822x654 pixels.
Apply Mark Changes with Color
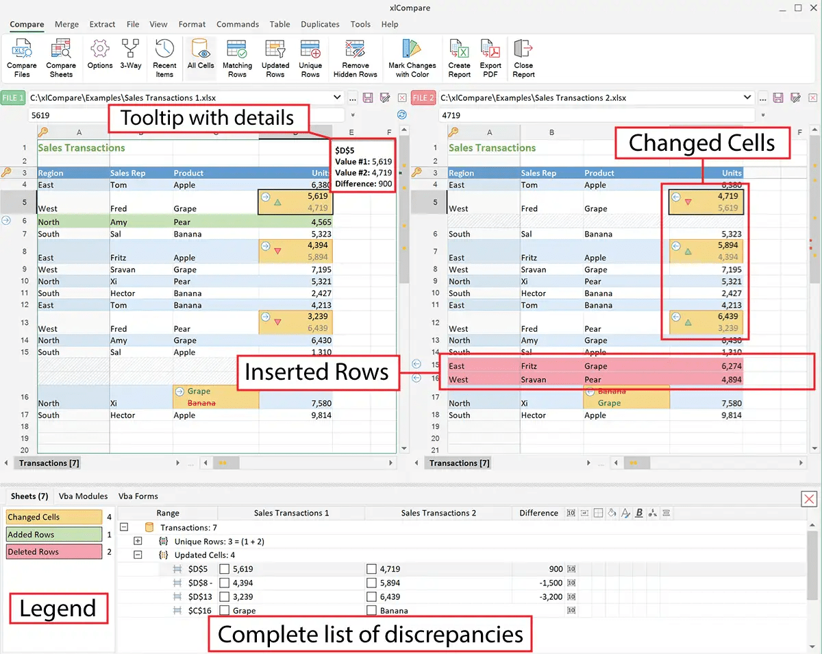pyautogui.click(x=412, y=58)
